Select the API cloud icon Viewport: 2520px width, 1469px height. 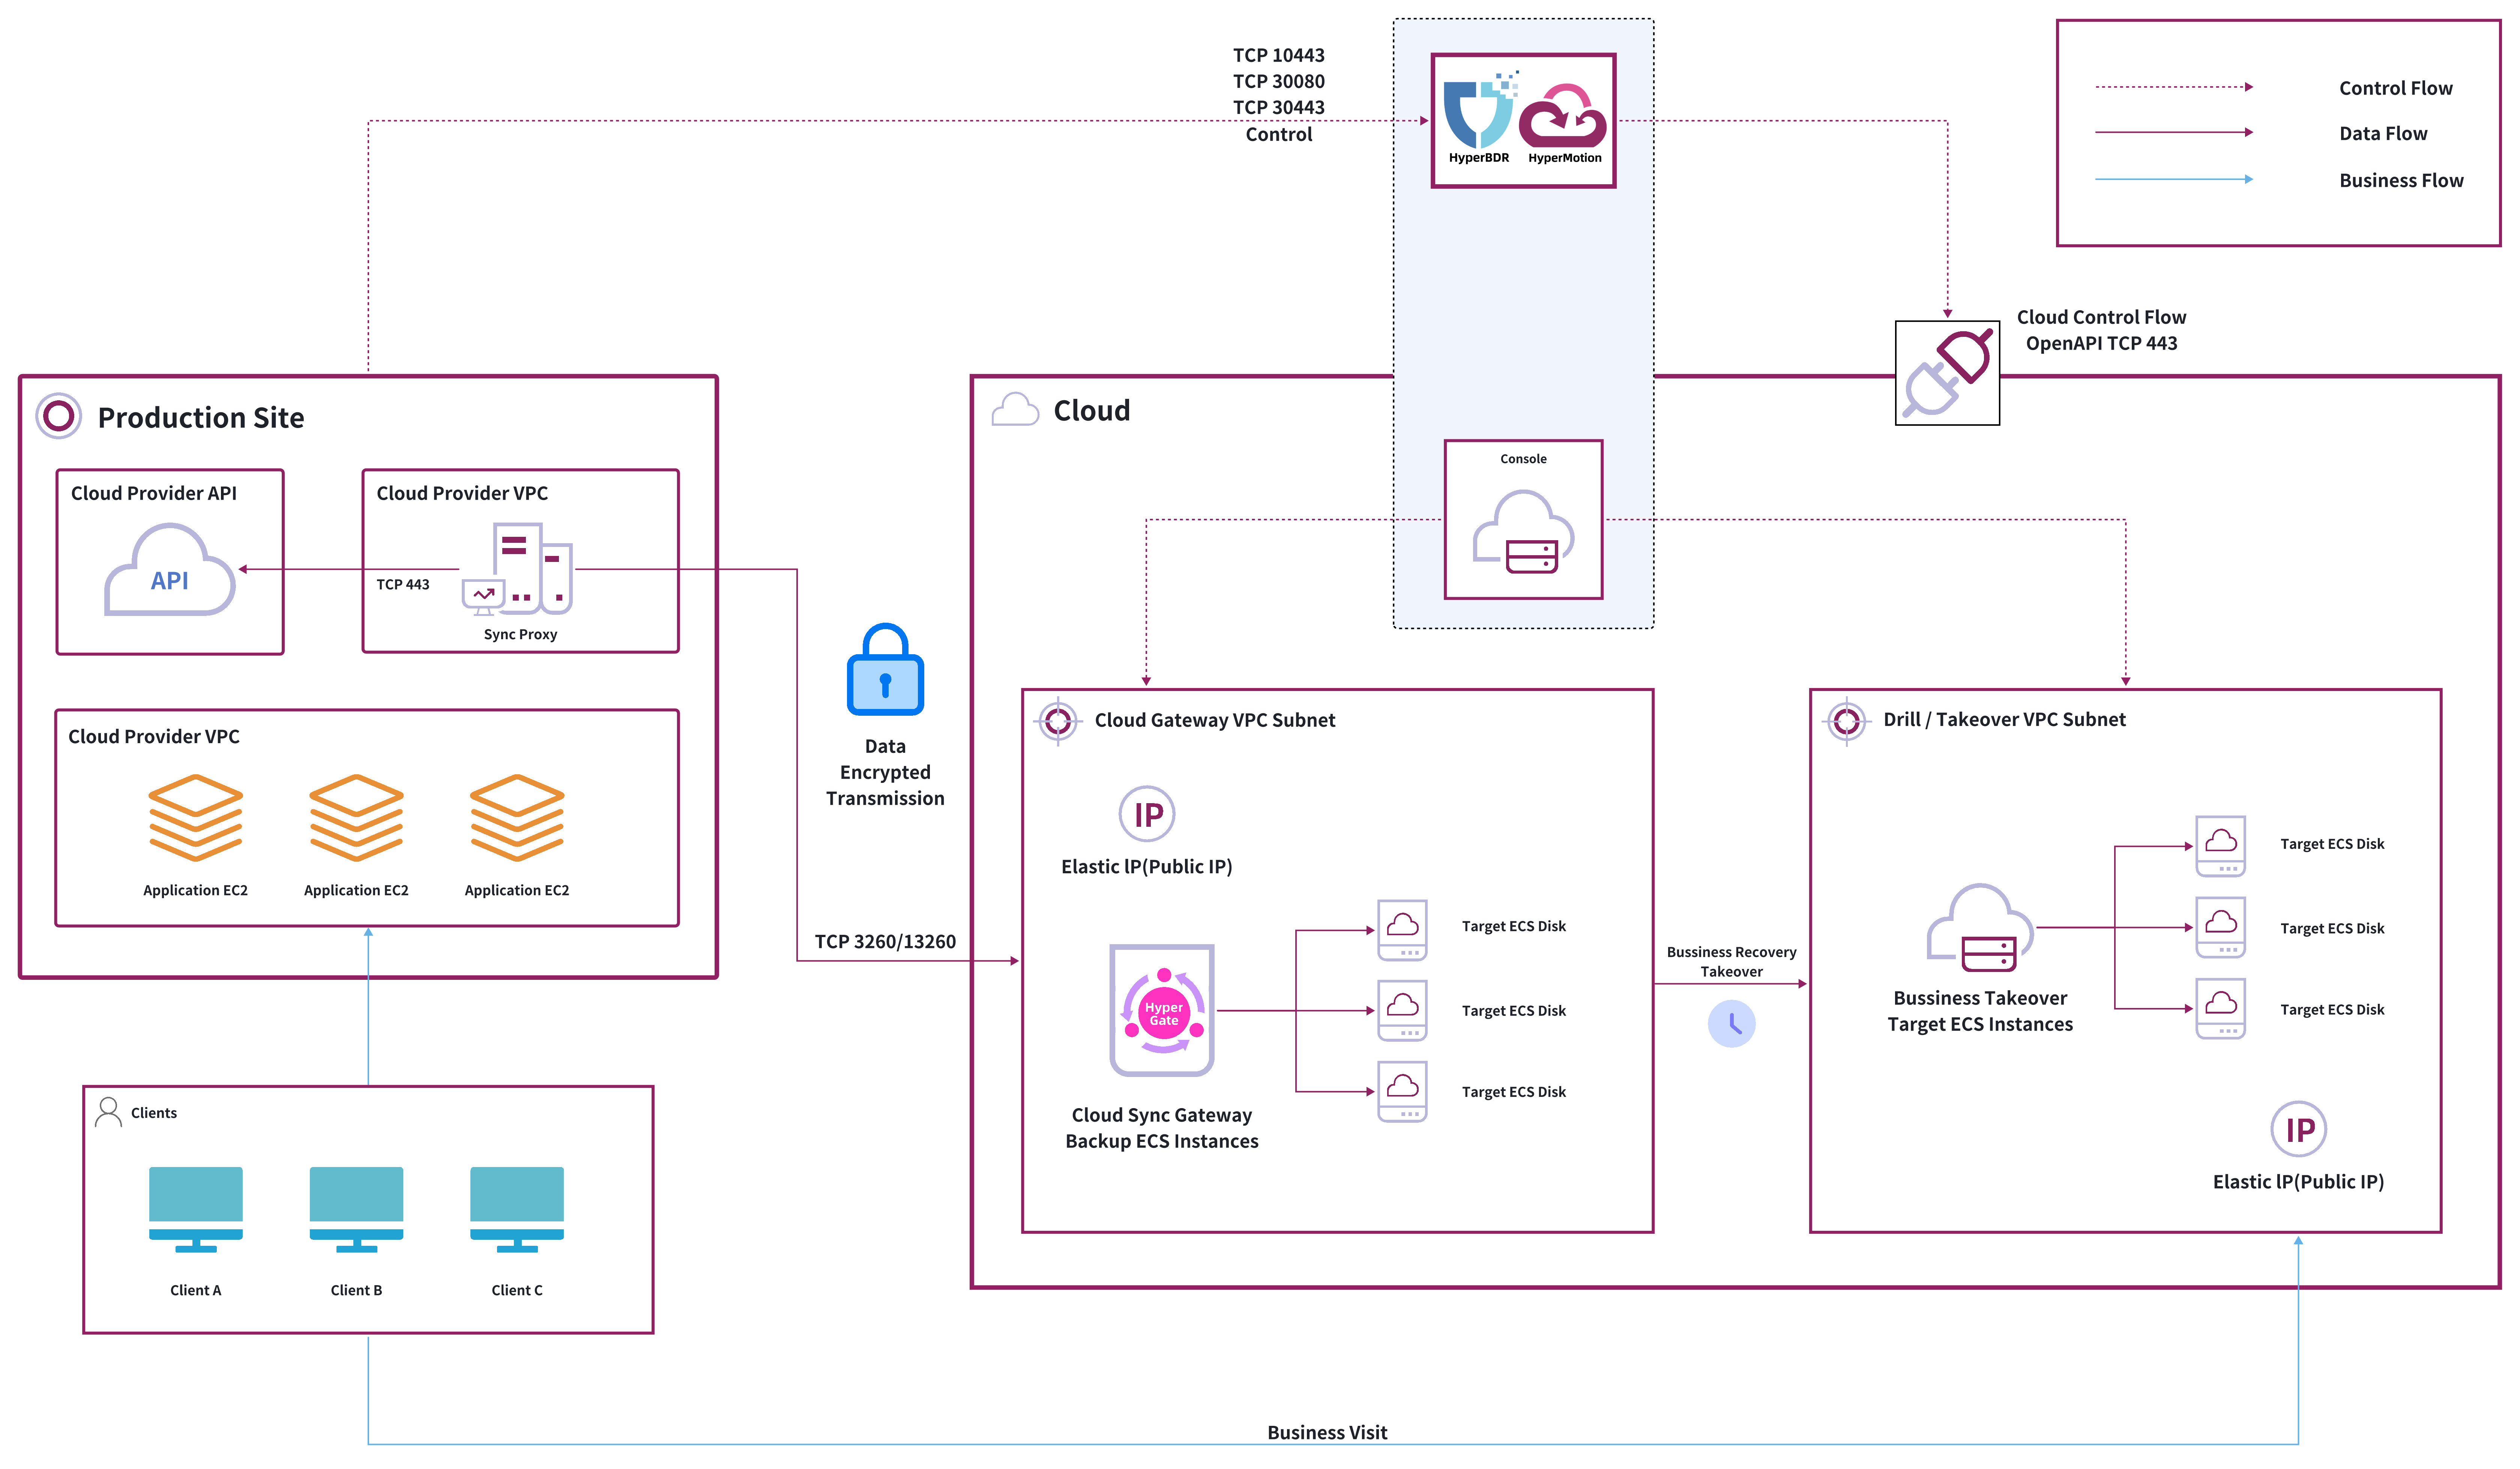tap(170, 569)
